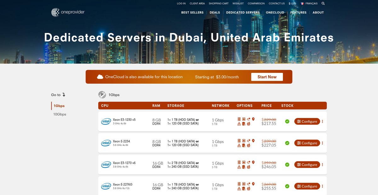This screenshot has height=195, width=378.
Task: Click the globe option icon in the E3-1270 v6 row
Action: [248, 167]
